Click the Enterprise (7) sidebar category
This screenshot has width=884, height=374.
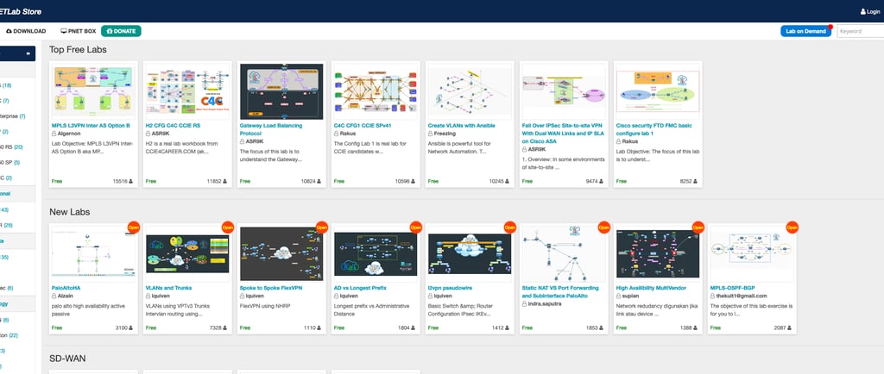point(12,116)
